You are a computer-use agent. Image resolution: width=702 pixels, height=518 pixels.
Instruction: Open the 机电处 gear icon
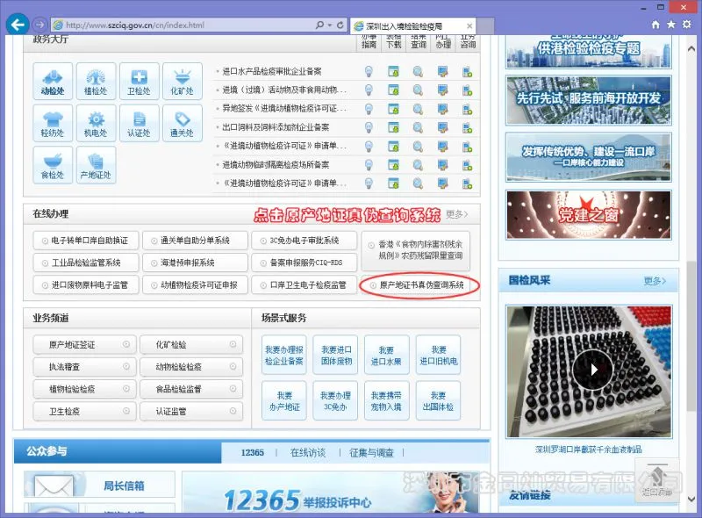(x=96, y=123)
